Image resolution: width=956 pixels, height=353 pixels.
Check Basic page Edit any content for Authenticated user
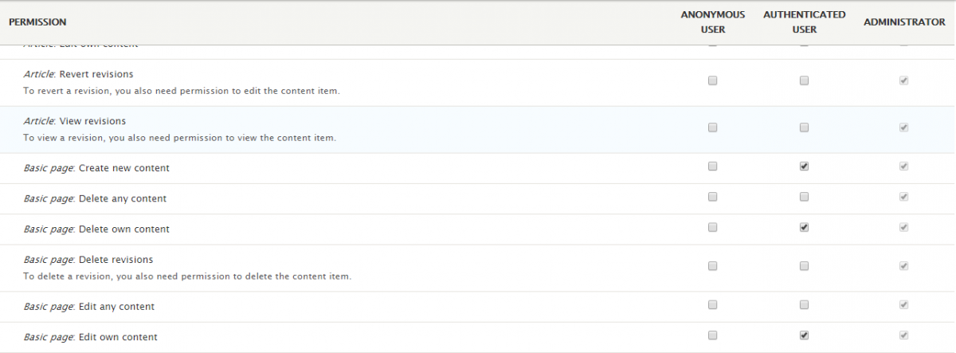point(805,304)
